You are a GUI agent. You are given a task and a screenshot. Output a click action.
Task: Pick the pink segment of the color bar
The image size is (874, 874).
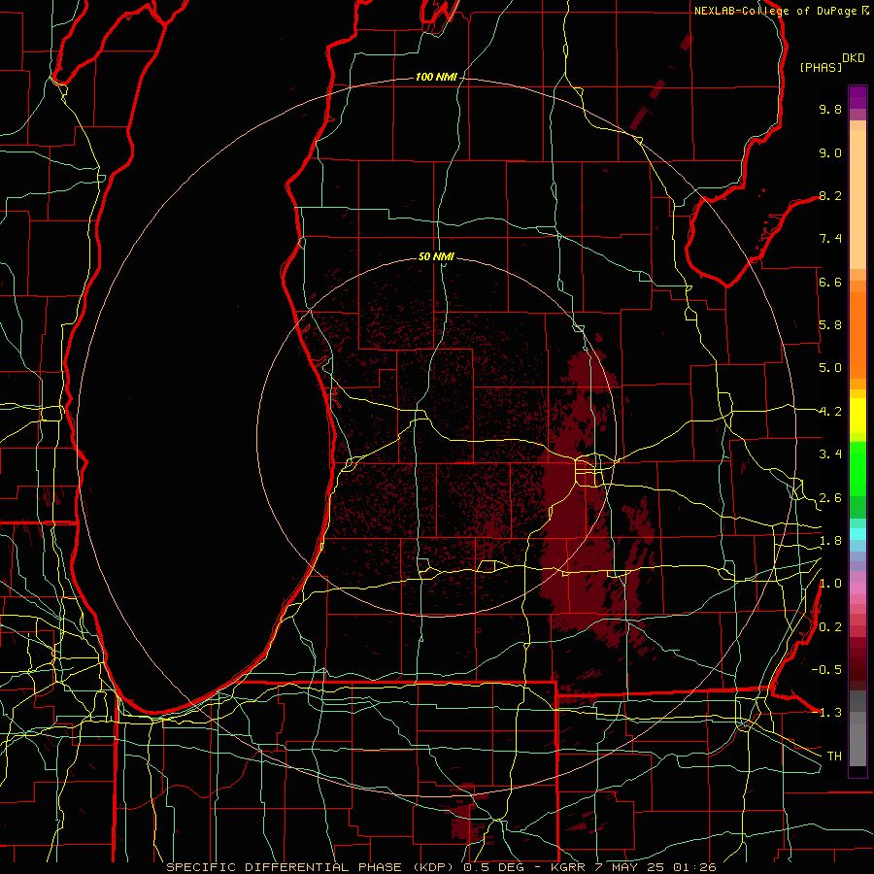(x=857, y=588)
